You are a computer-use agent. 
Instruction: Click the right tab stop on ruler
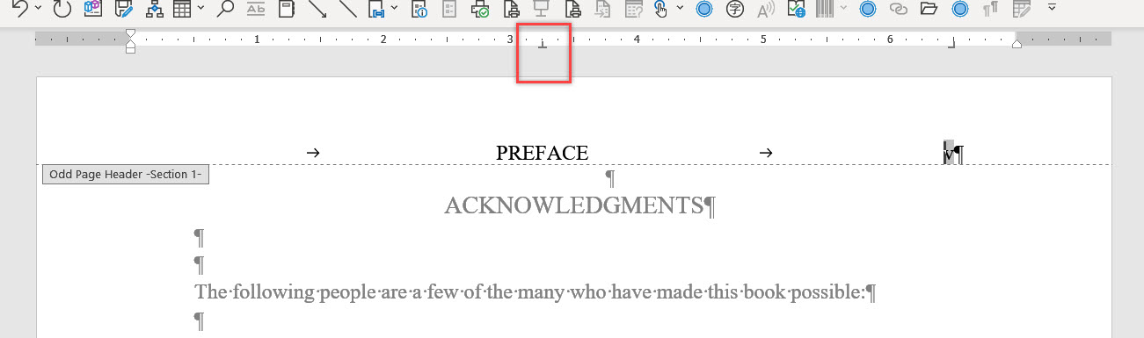coord(951,44)
